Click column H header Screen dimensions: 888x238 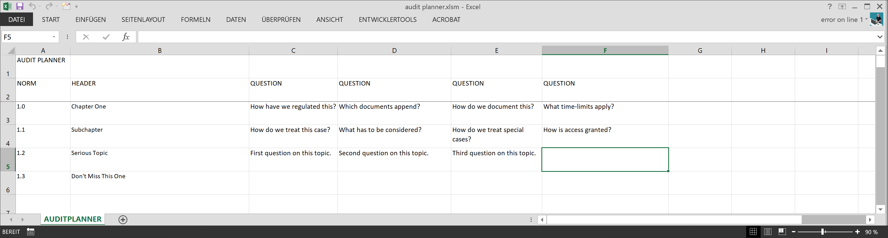pyautogui.click(x=763, y=51)
